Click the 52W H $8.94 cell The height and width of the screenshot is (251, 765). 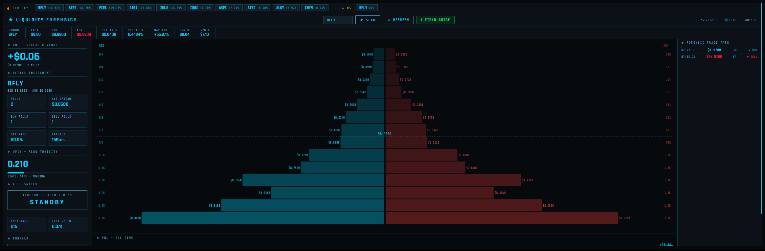point(185,33)
